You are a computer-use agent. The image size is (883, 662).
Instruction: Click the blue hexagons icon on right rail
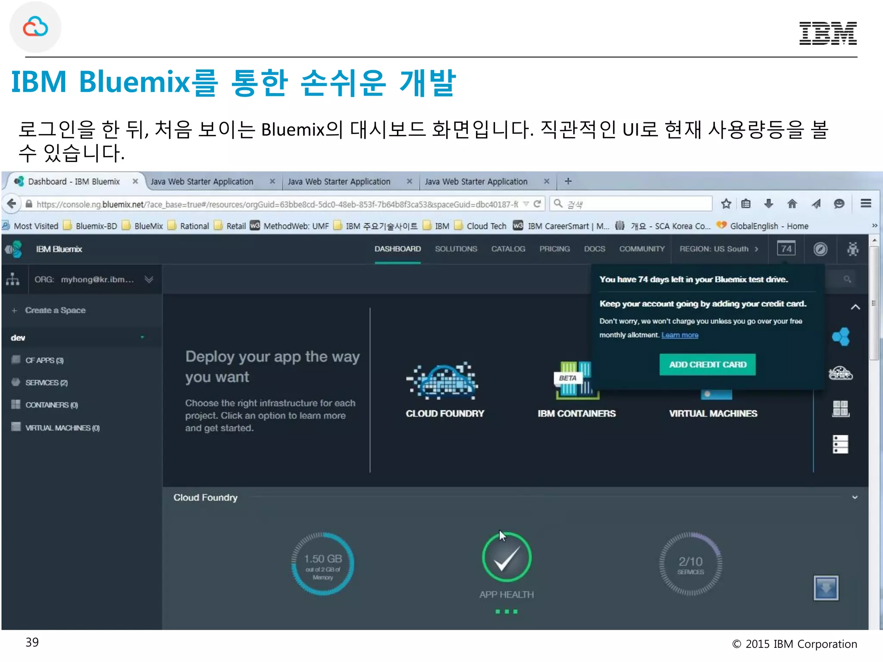tap(841, 337)
